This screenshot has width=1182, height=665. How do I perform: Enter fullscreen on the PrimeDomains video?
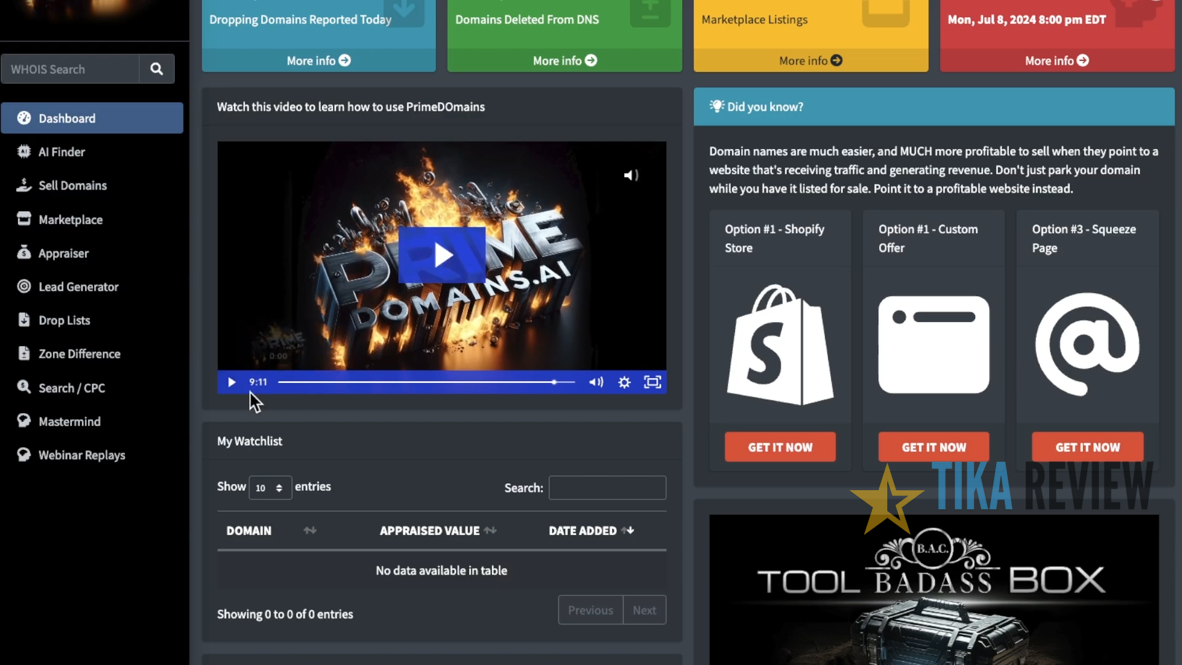[x=652, y=382]
